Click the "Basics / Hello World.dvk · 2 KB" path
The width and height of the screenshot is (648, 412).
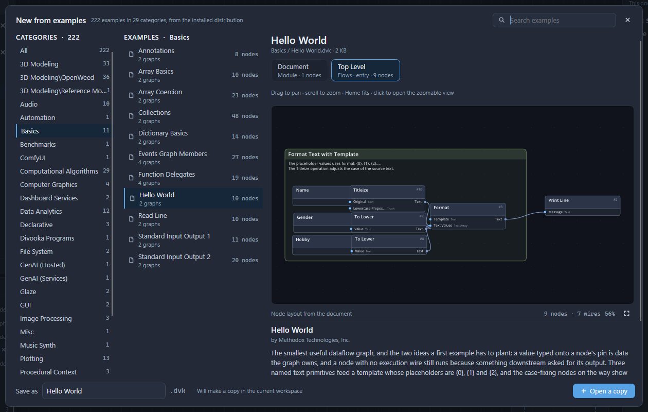point(309,50)
